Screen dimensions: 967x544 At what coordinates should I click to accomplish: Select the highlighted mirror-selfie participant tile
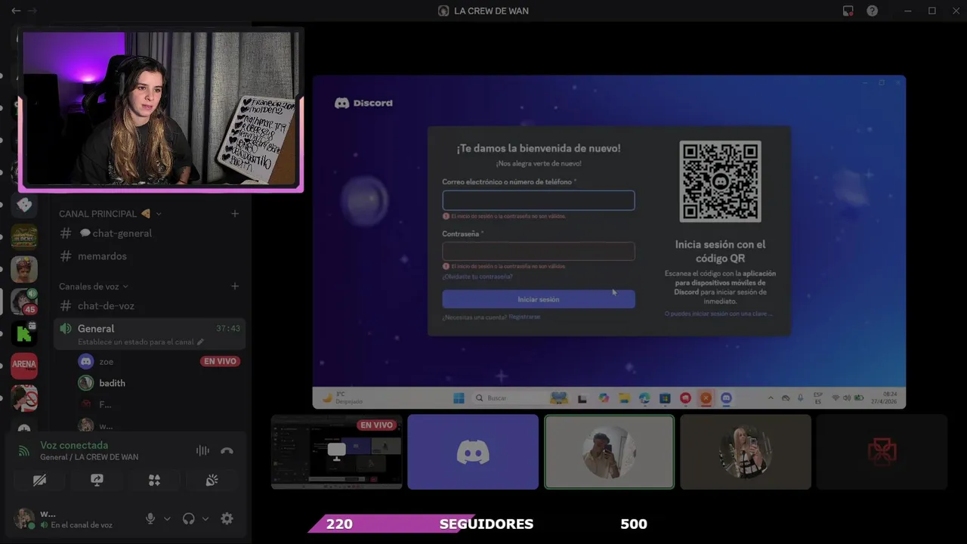pos(609,452)
